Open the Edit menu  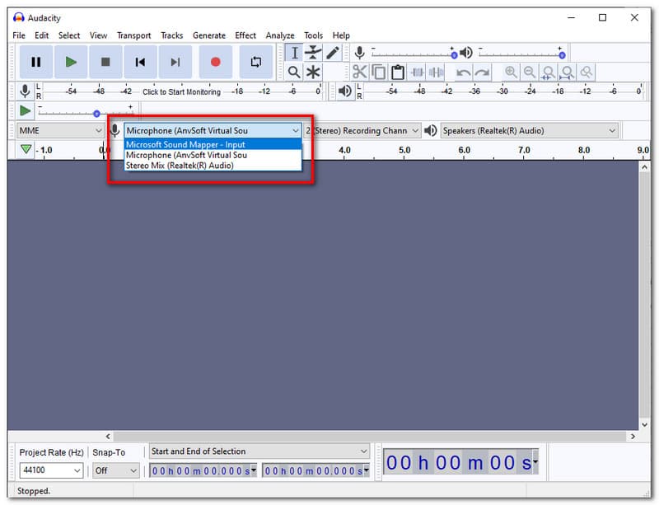42,35
